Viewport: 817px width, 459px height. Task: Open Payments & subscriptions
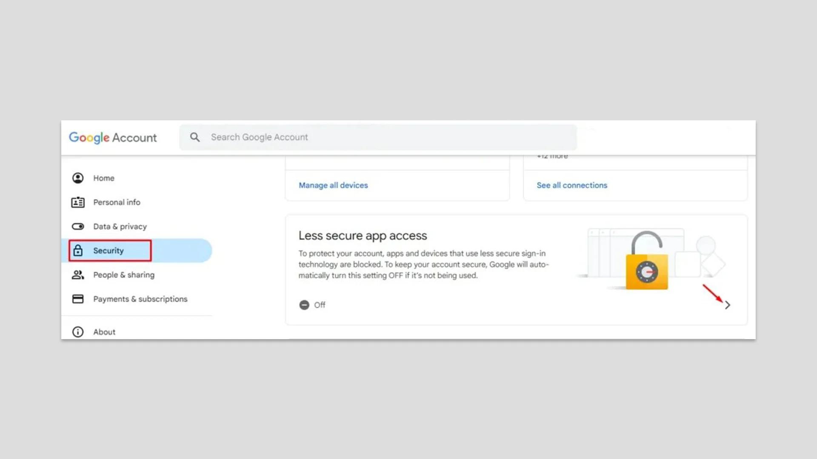coord(140,299)
